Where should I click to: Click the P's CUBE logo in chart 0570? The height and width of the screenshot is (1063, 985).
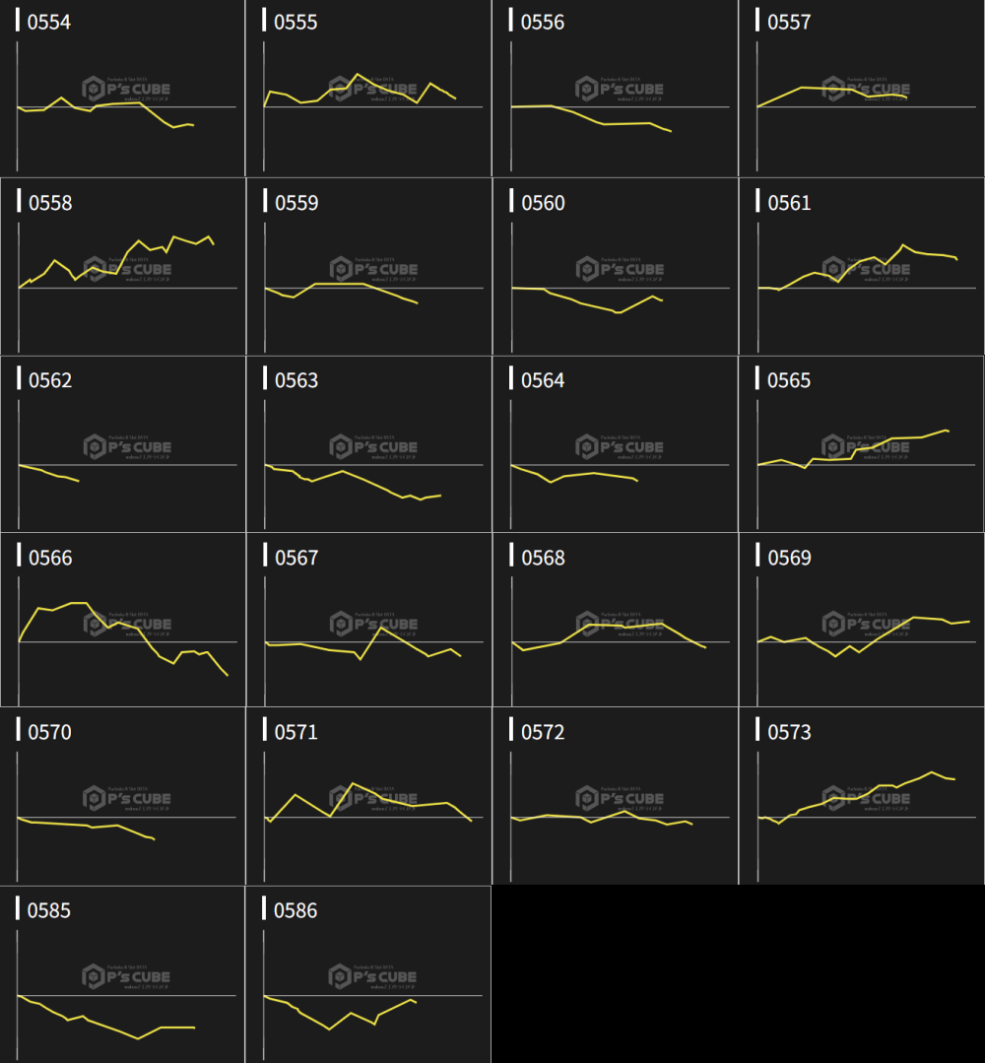(x=127, y=798)
